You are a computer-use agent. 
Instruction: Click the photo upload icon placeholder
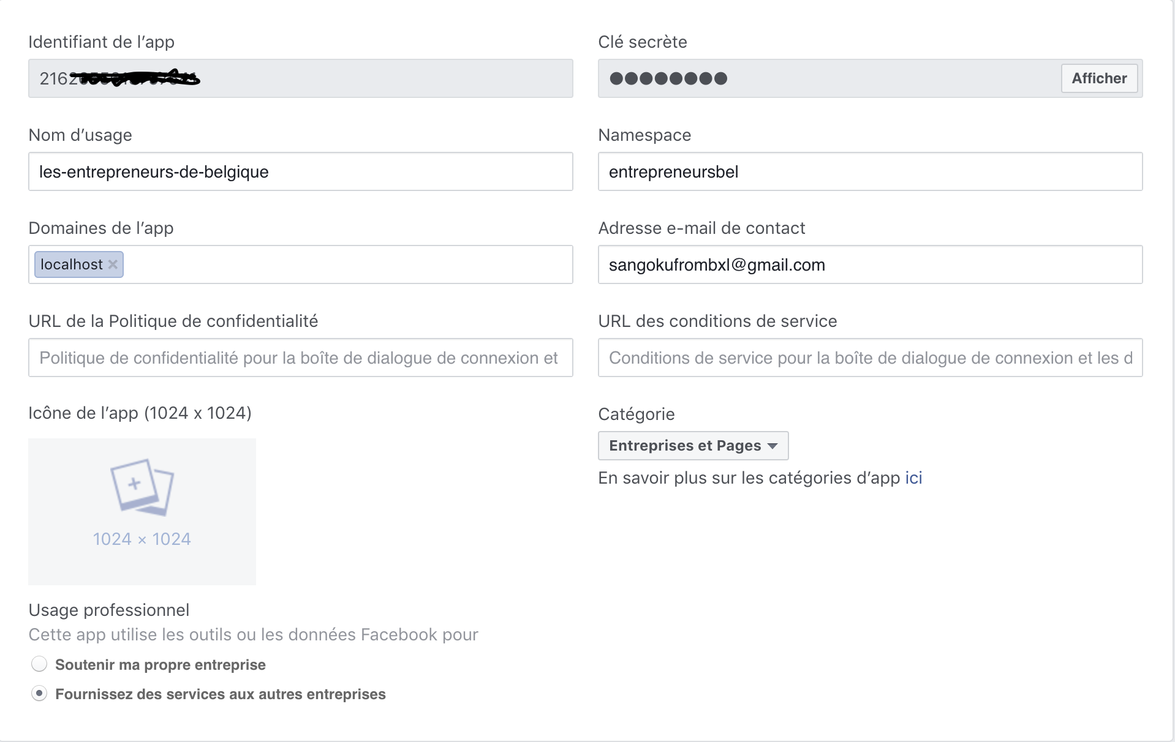point(142,487)
